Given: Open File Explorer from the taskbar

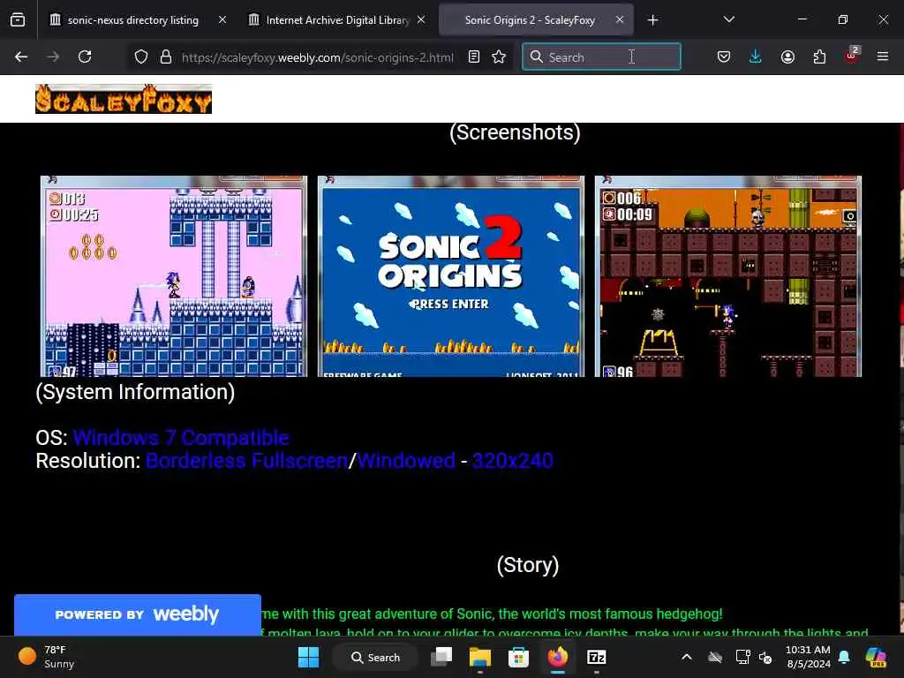Looking at the screenshot, I should pyautogui.click(x=479, y=657).
